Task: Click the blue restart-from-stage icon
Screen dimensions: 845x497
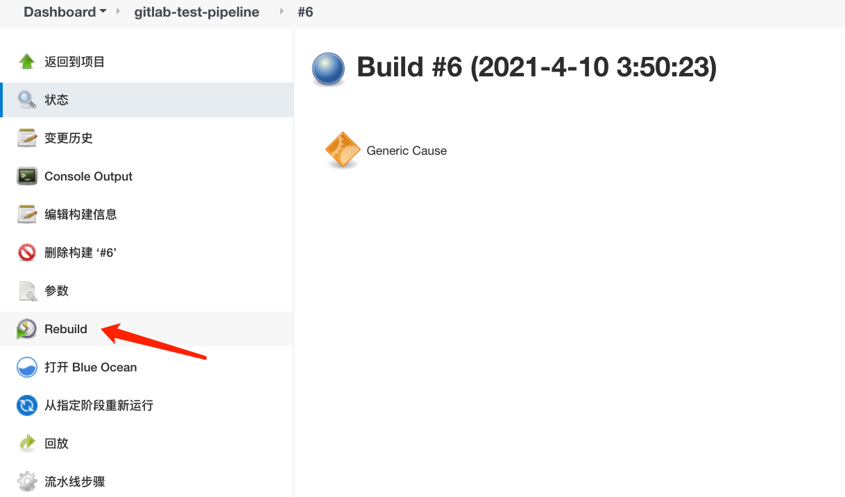Action: pyautogui.click(x=27, y=405)
